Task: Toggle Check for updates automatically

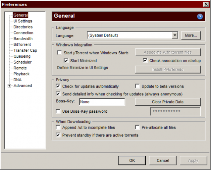Action: (58, 86)
